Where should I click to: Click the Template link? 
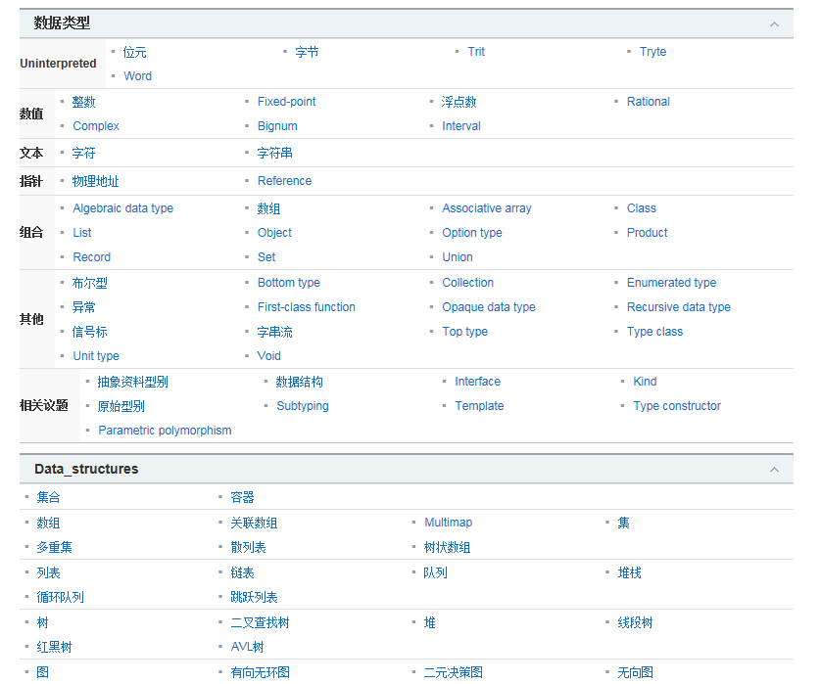pos(479,406)
